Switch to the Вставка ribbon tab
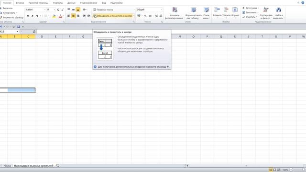 click(20, 3)
